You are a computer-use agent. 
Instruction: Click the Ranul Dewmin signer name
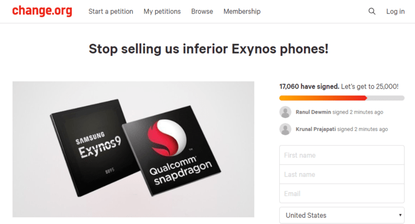point(313,112)
